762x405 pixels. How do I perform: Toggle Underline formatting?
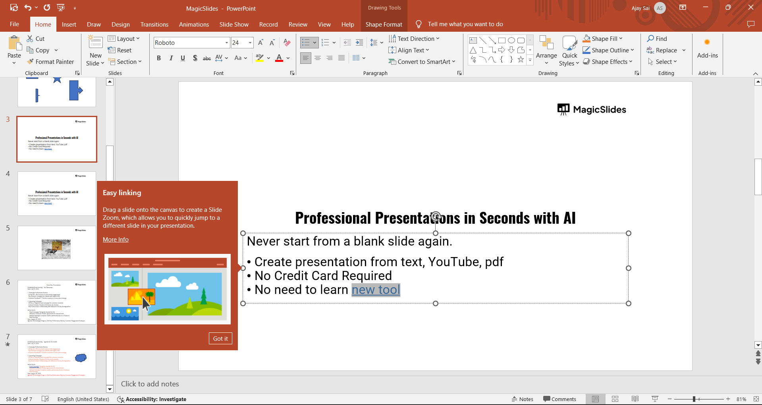pos(183,58)
